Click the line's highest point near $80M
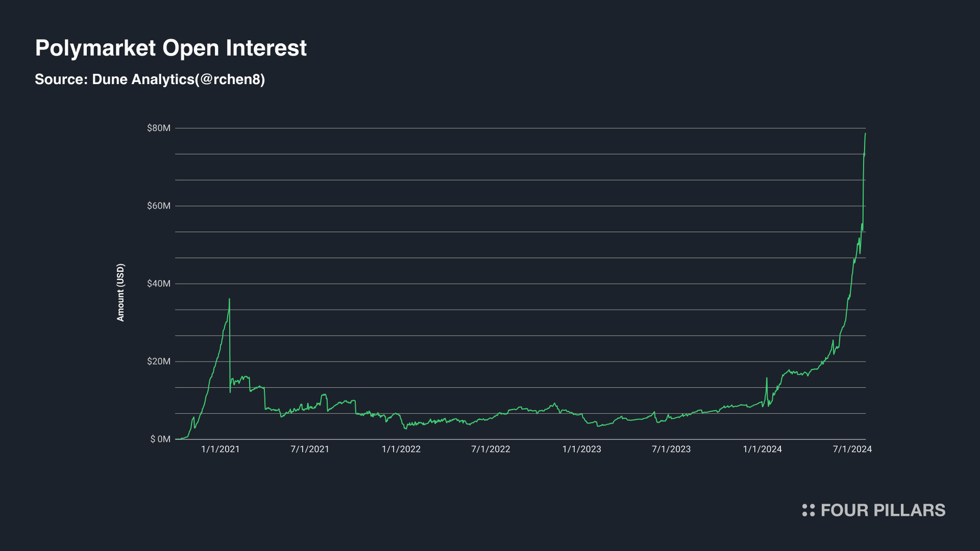This screenshot has width=980, height=551. (x=865, y=133)
